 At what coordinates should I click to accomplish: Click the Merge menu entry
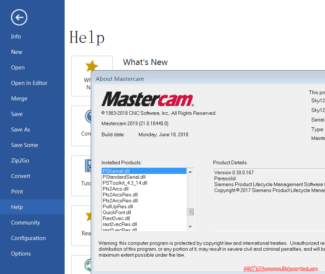[x=19, y=99]
